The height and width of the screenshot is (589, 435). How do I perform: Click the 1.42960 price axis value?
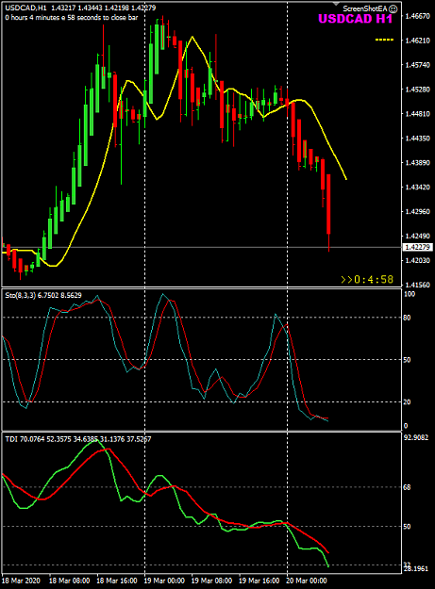417,211
